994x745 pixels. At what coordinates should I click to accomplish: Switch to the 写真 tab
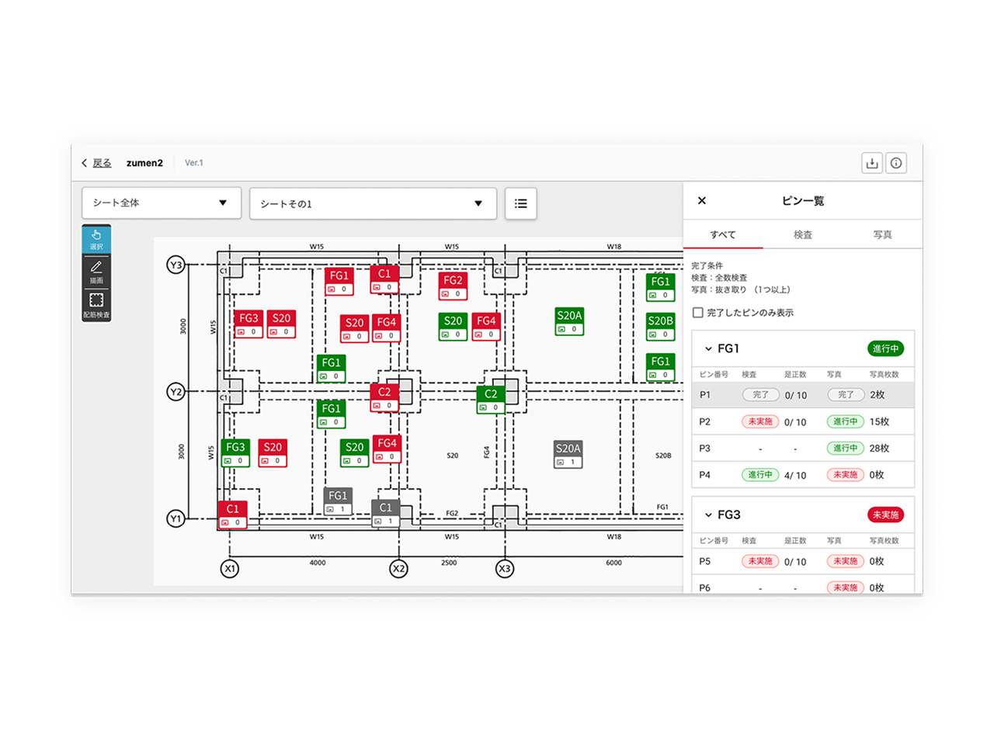tap(882, 234)
